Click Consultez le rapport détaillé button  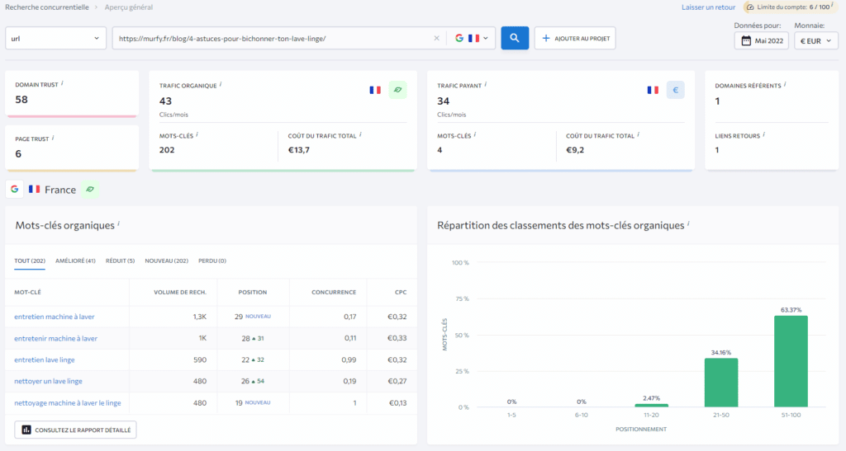pyautogui.click(x=75, y=430)
